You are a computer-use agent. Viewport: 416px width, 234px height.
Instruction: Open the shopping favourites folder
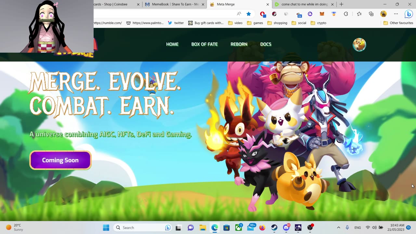pyautogui.click(x=277, y=23)
